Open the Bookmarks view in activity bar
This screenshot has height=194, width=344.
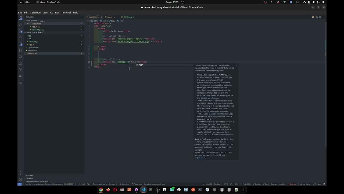pyautogui.click(x=20, y=50)
